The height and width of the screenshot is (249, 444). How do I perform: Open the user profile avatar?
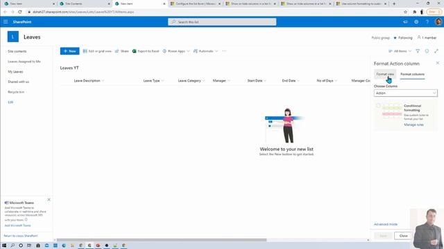click(x=438, y=21)
